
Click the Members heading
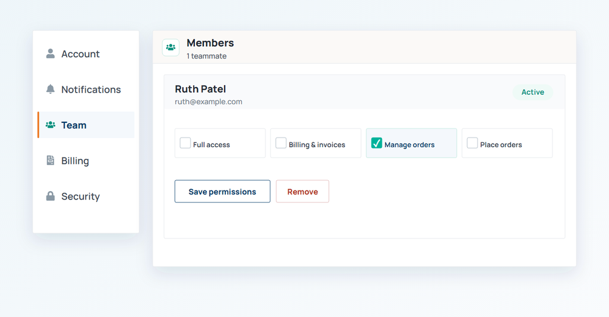(210, 43)
